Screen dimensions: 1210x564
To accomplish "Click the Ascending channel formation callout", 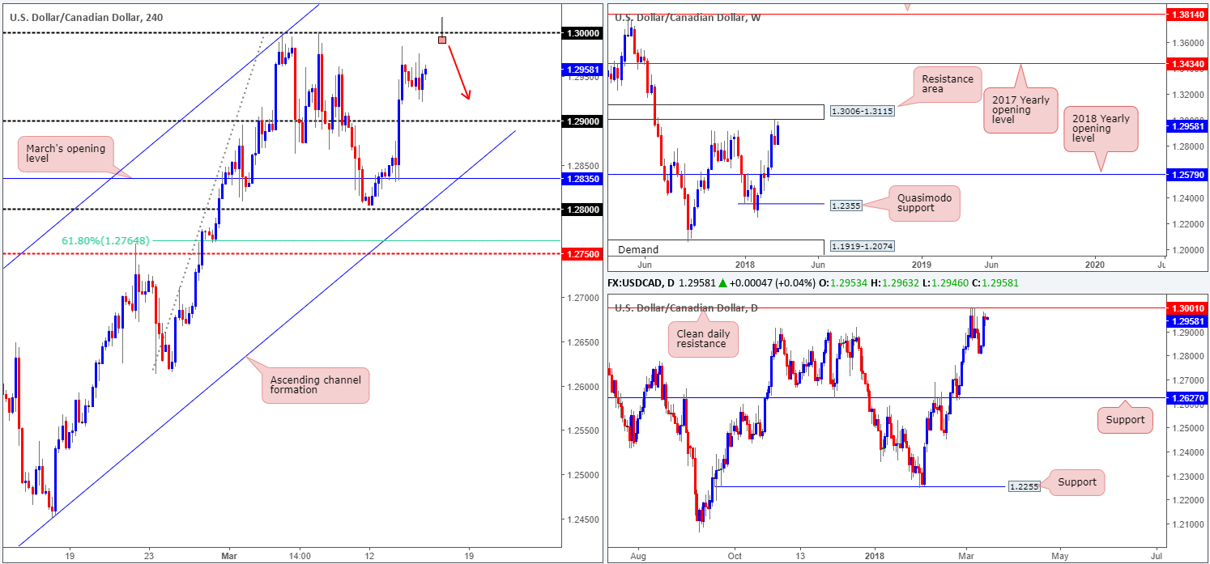I will coord(316,385).
